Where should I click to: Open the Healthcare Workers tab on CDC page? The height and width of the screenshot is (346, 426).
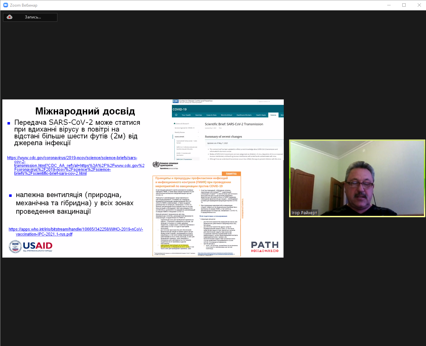click(244, 115)
